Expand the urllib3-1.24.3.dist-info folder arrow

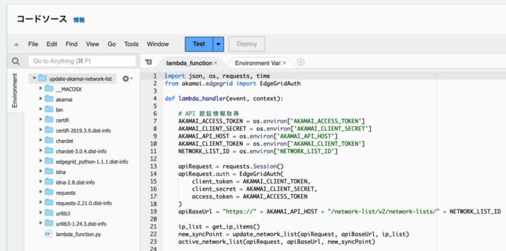pos(40,223)
